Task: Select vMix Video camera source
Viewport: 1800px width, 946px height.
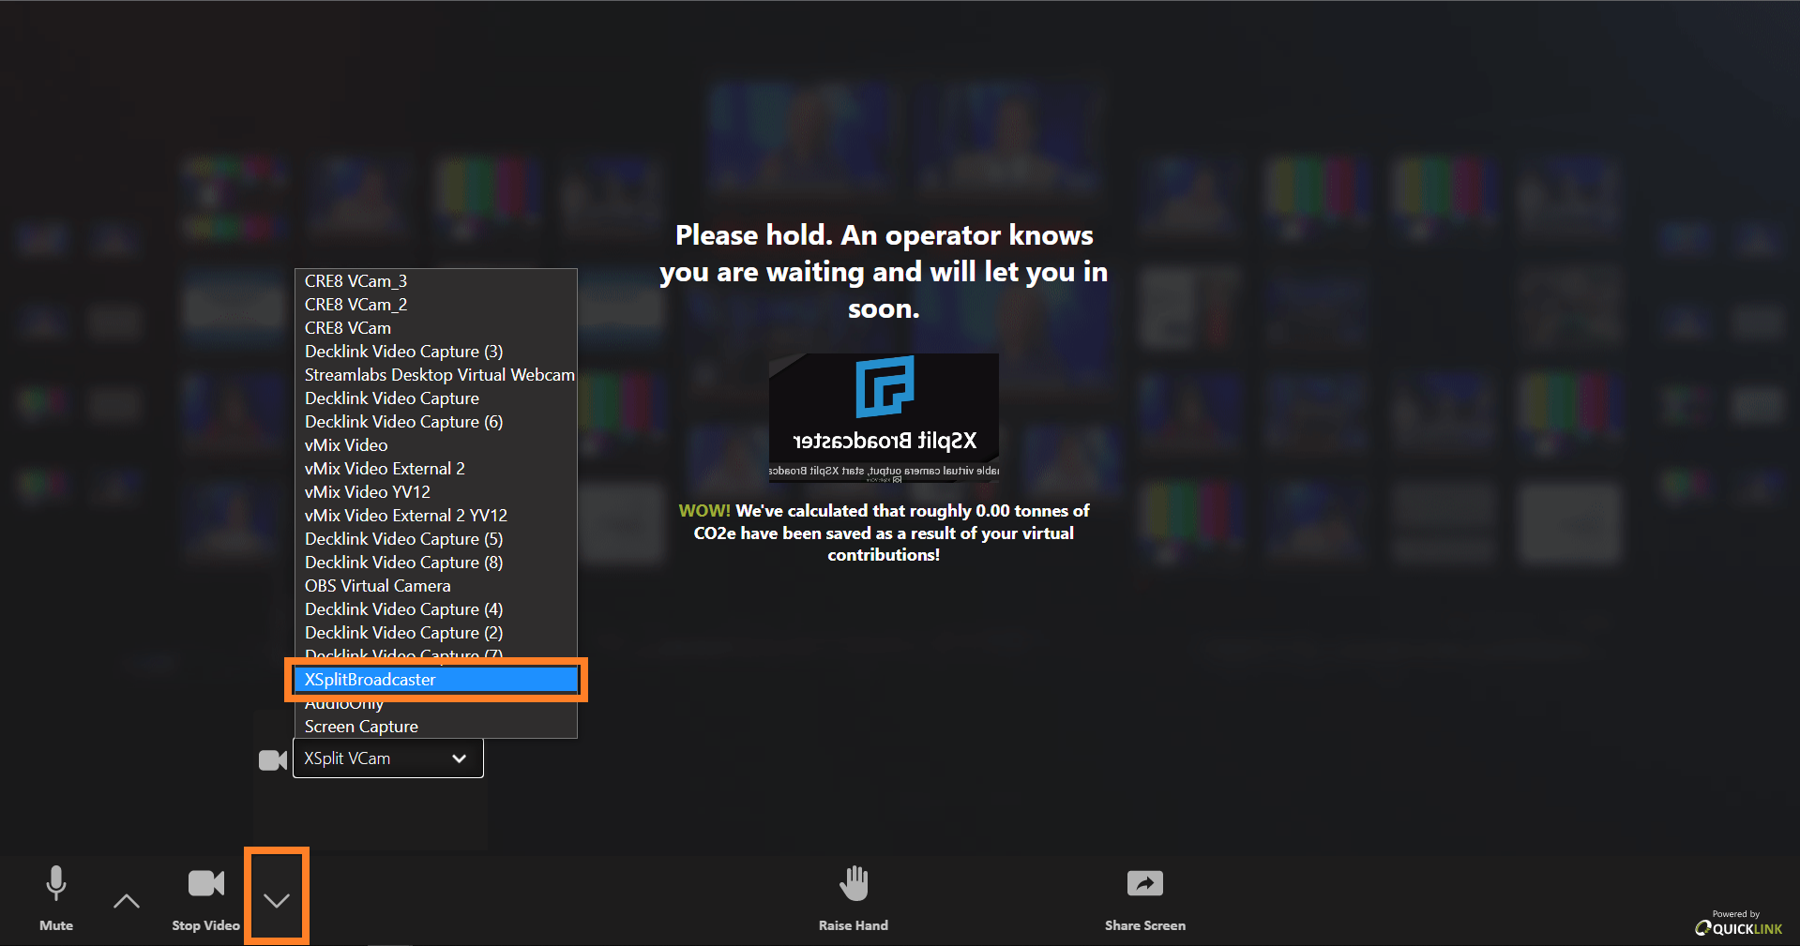Action: point(436,445)
